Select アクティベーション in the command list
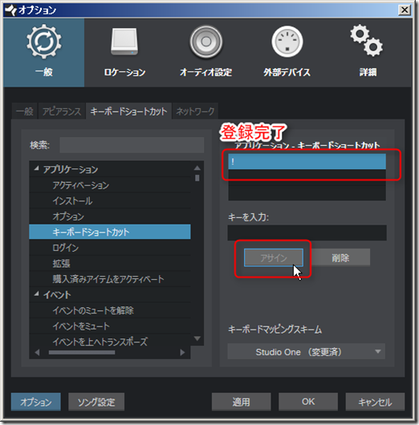This screenshot has width=419, height=425. point(110,185)
